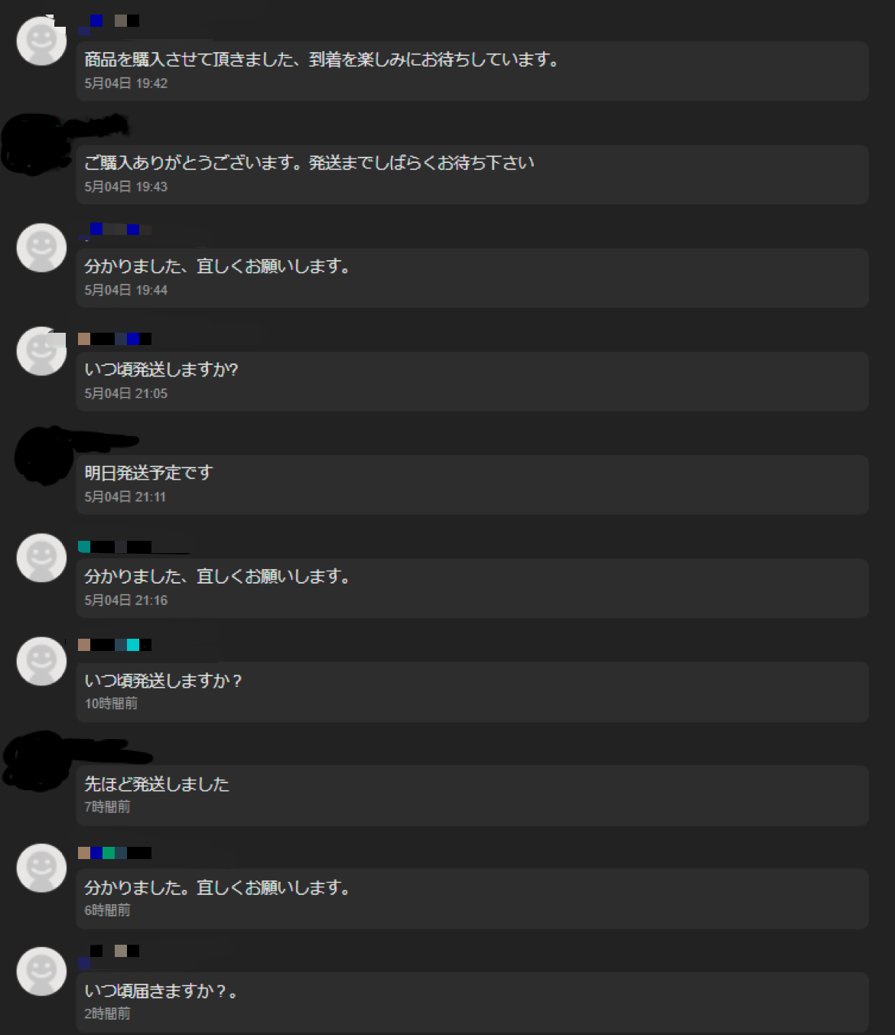This screenshot has width=895, height=1035.
Task: Click the 2時間前 timestamp
Action: [x=107, y=1014]
